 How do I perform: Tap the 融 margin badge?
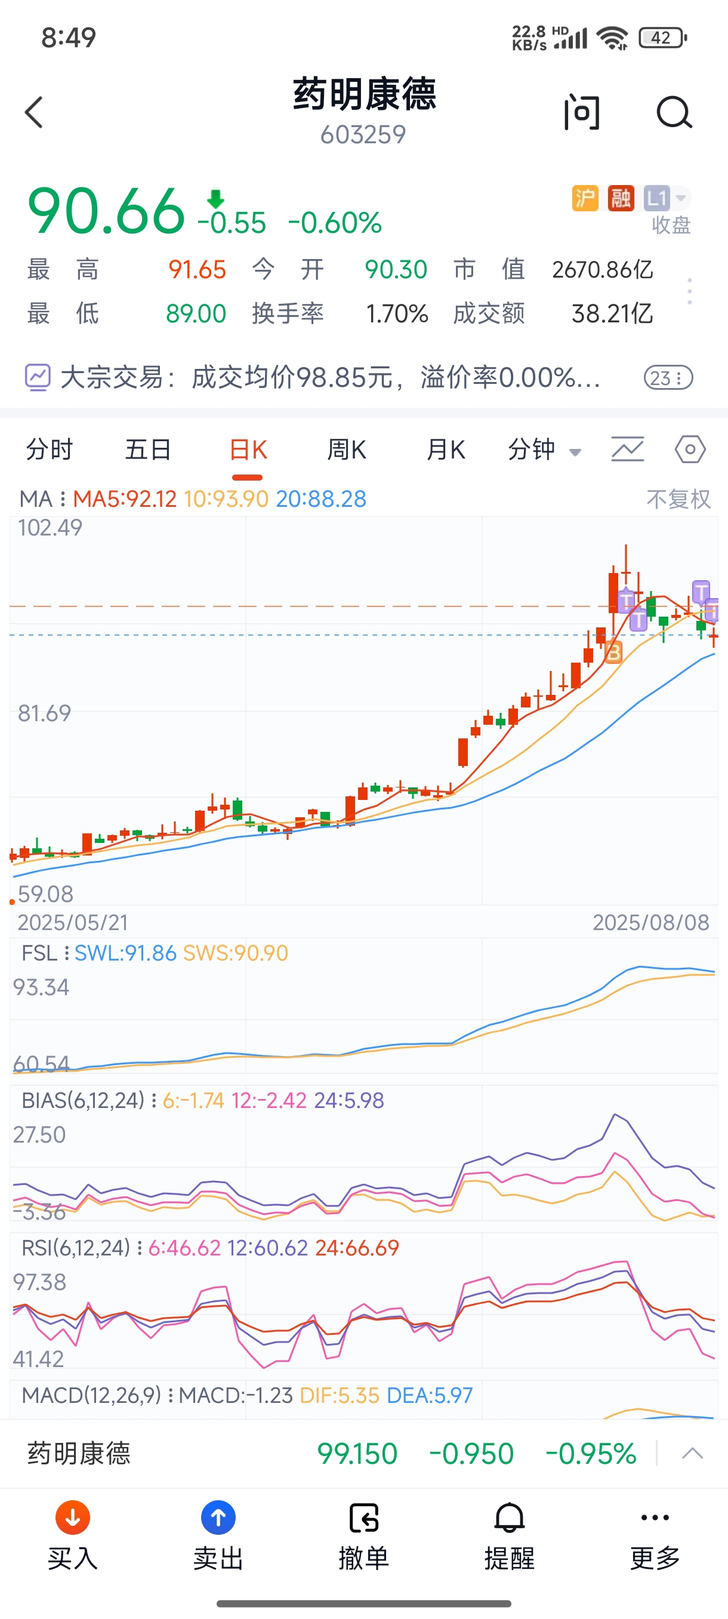coord(621,199)
